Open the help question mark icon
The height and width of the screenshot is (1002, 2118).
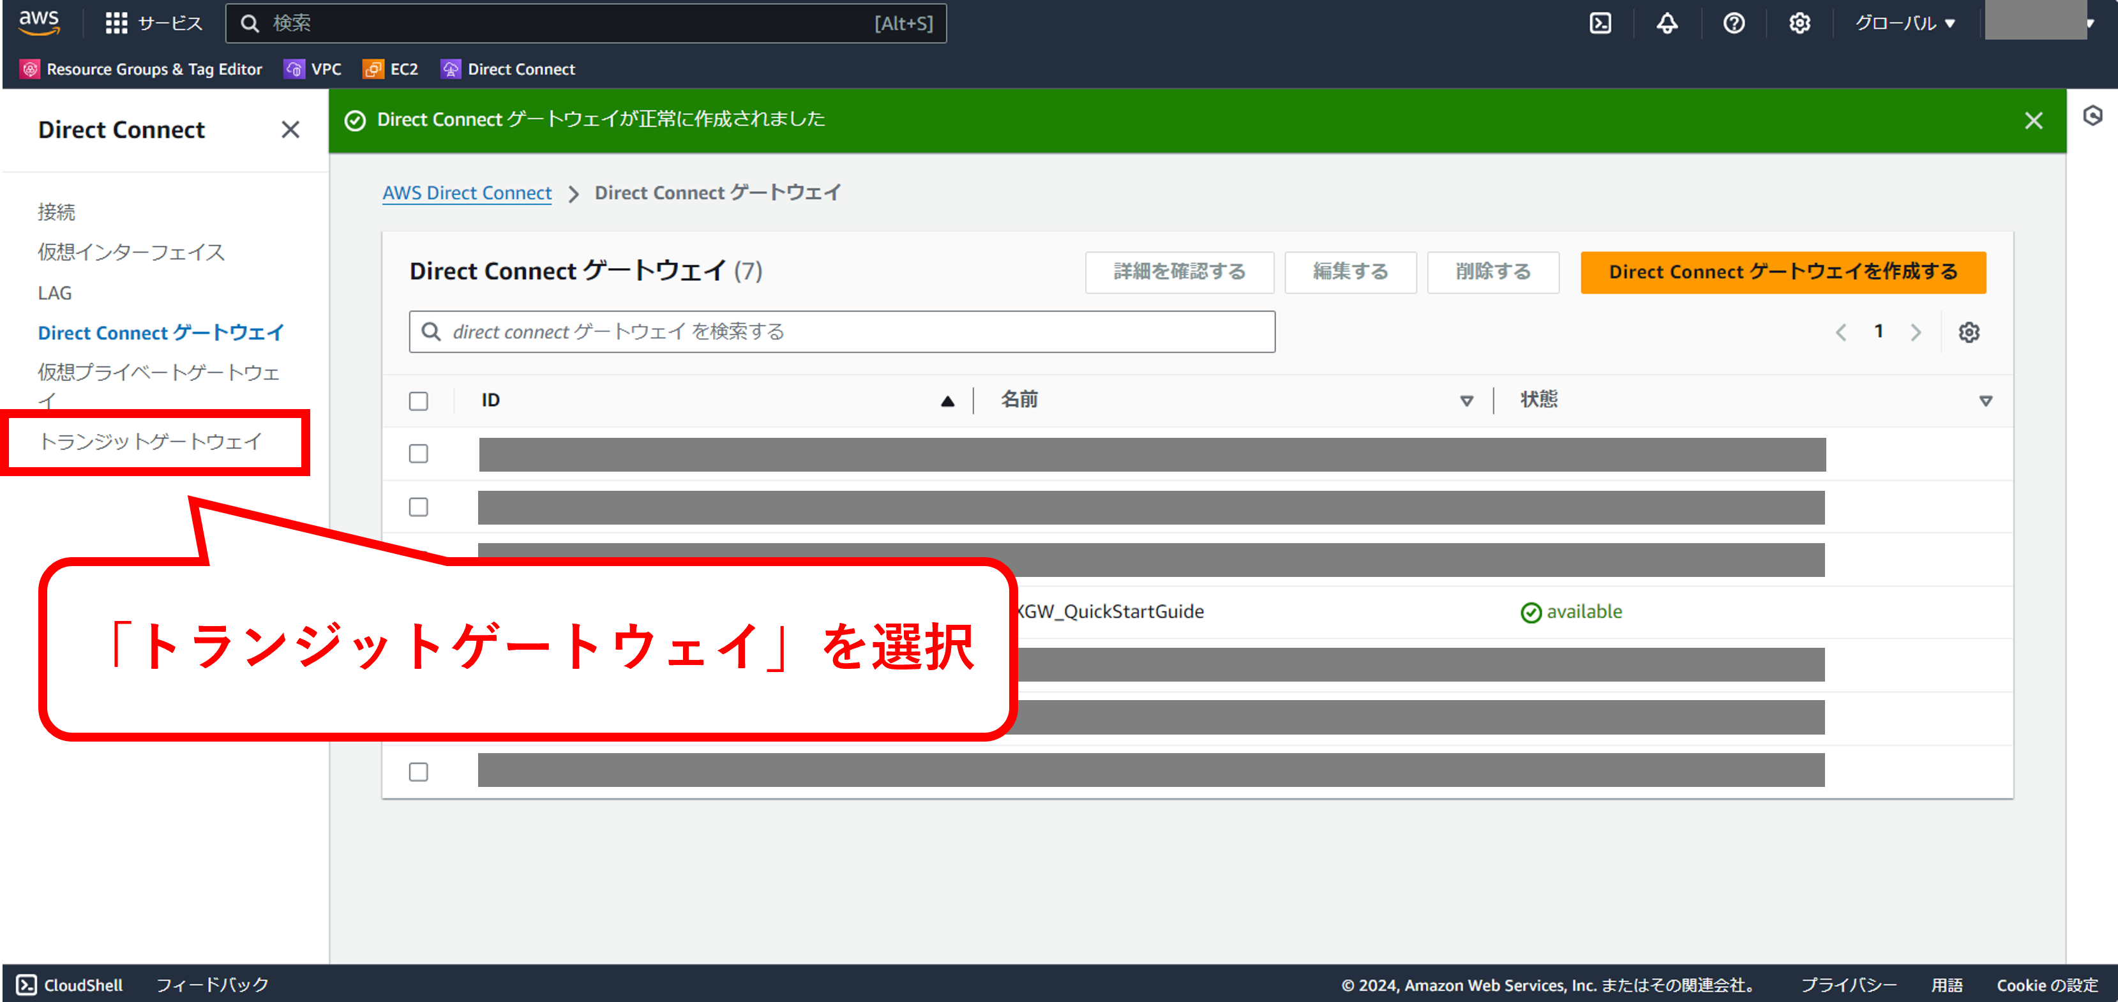(x=1733, y=23)
